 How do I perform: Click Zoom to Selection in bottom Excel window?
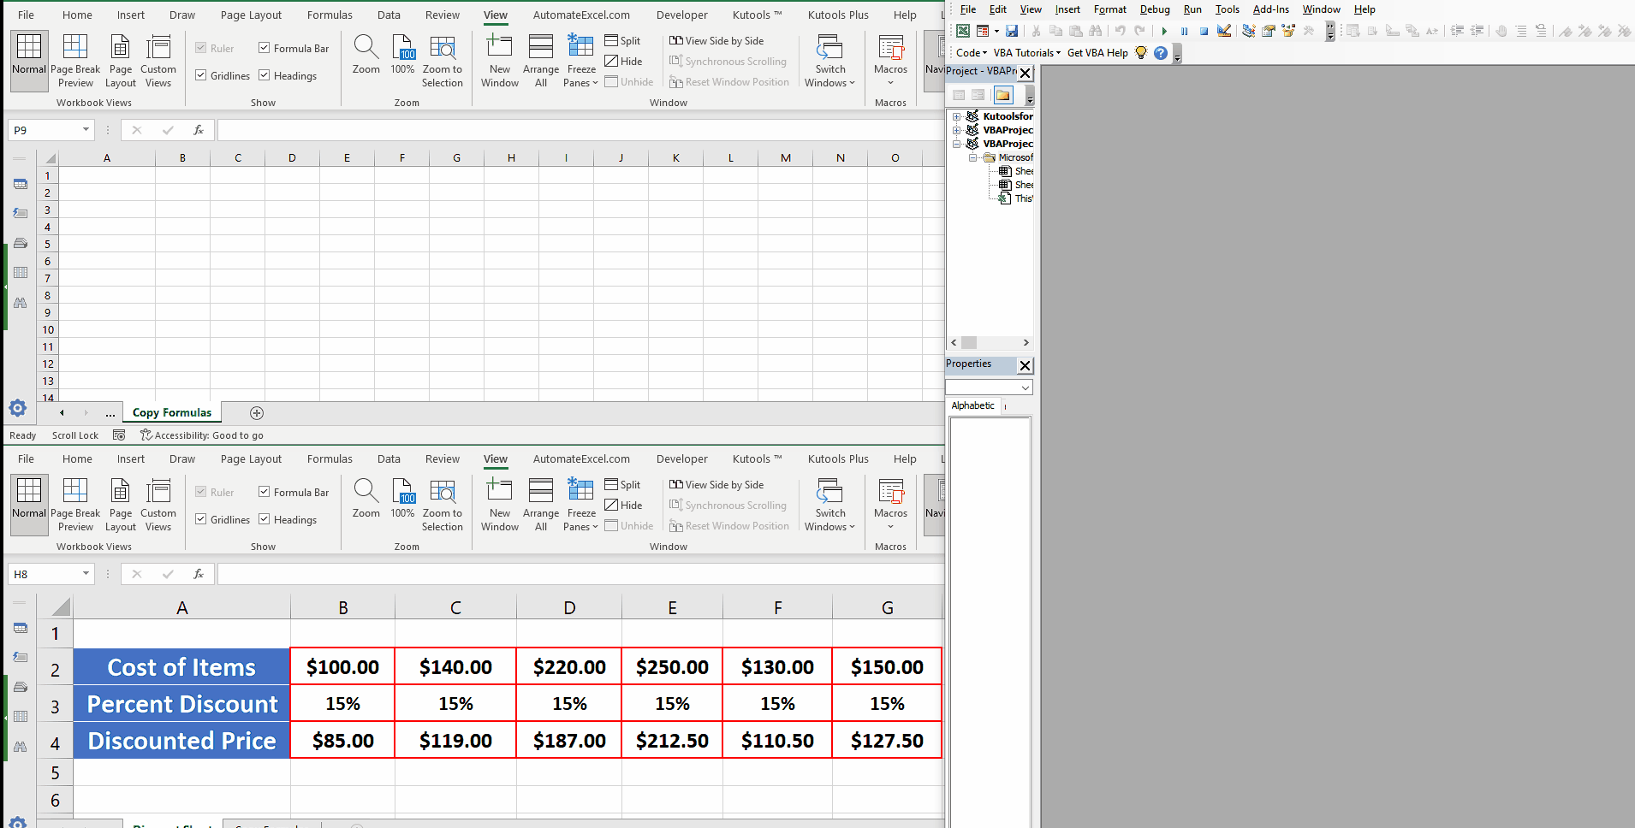[x=442, y=503]
